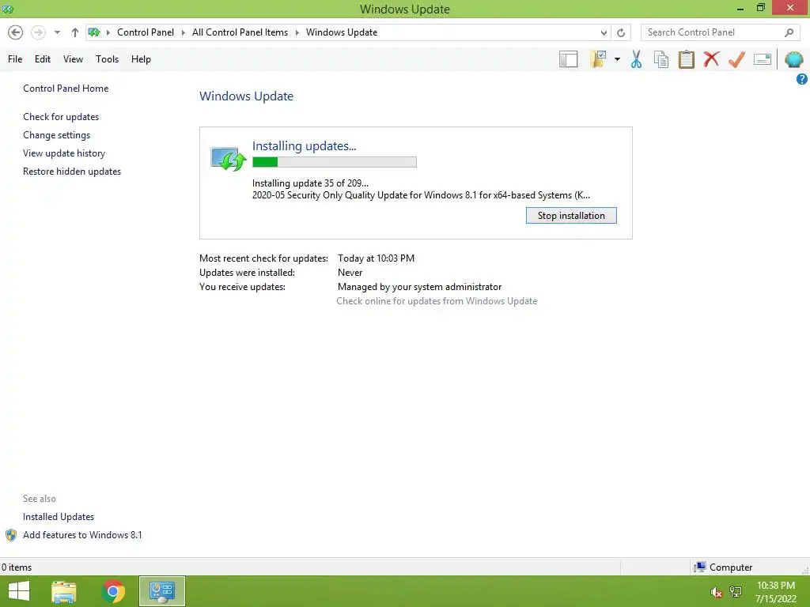This screenshot has height=607, width=810.
Task: Click Check online for updates from Windows Update
Action: 437,301
